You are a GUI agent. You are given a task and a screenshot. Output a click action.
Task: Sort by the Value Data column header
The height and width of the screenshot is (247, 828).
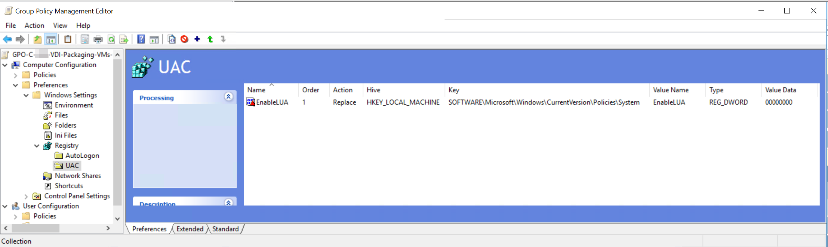tap(789, 90)
